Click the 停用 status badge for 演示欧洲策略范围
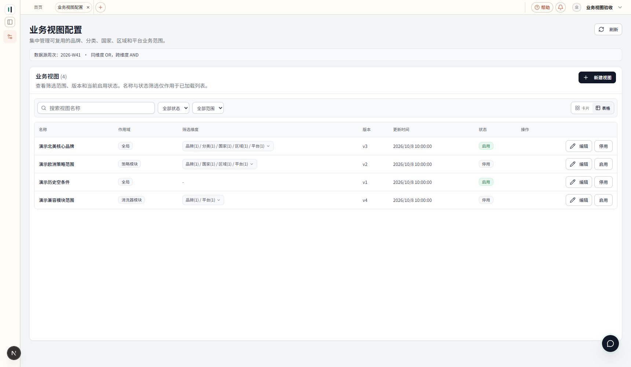 pyautogui.click(x=486, y=164)
